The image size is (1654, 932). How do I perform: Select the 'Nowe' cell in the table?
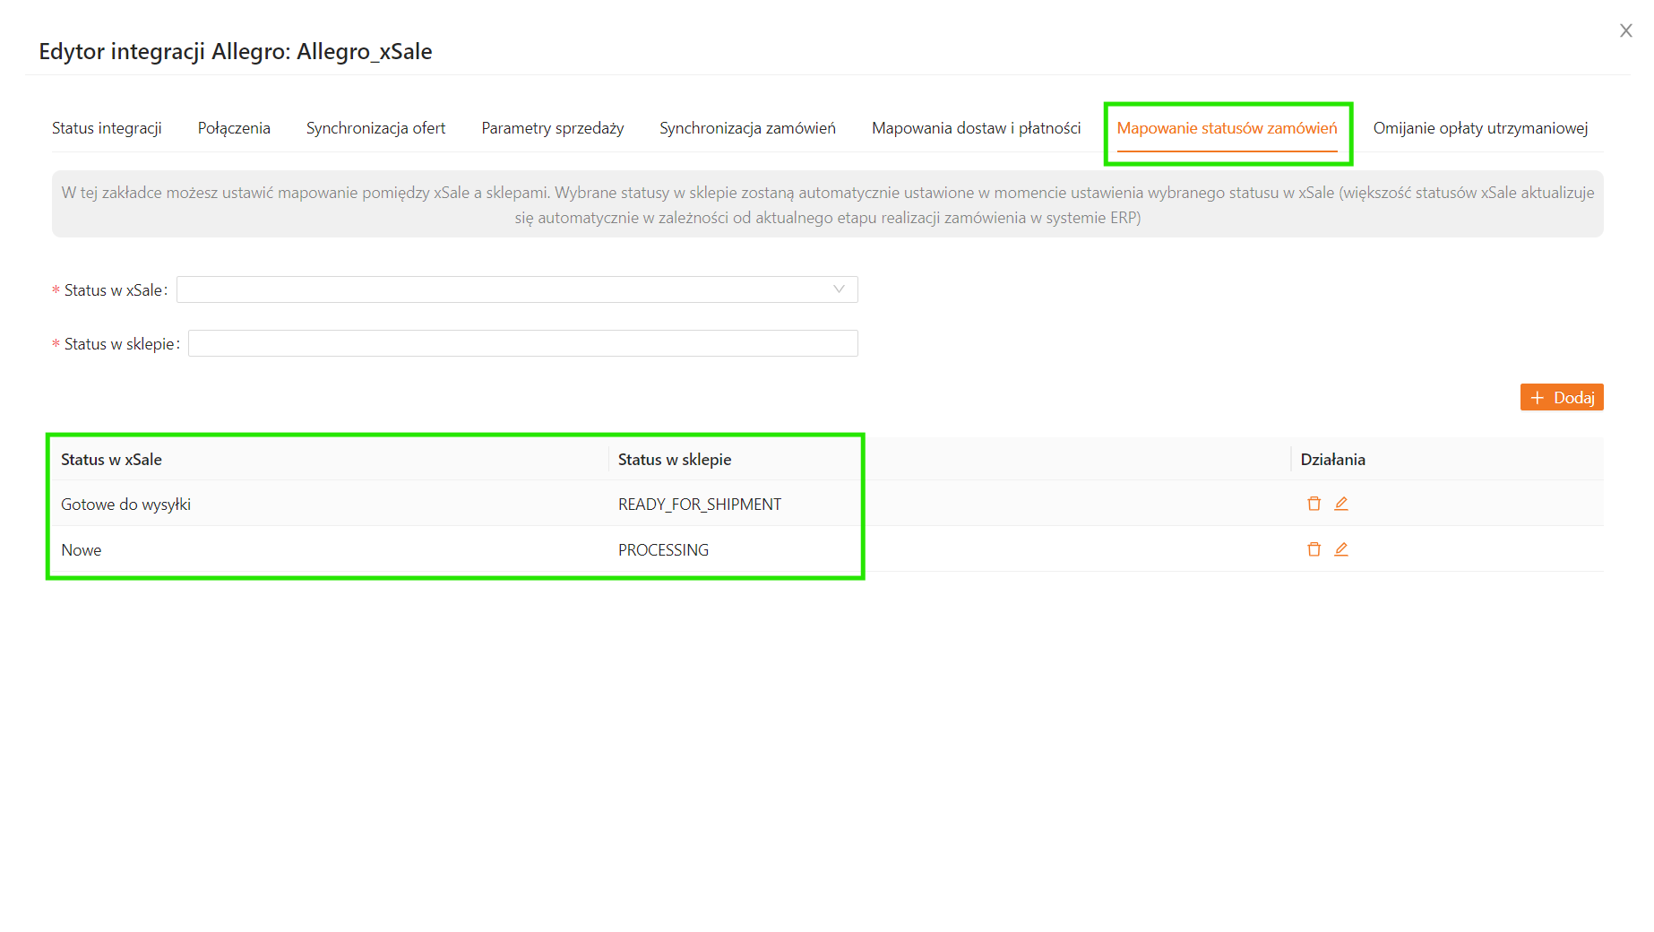82,550
